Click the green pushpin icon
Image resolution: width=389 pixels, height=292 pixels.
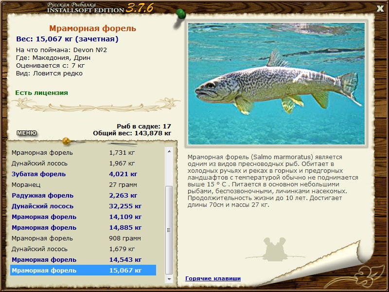point(180,15)
